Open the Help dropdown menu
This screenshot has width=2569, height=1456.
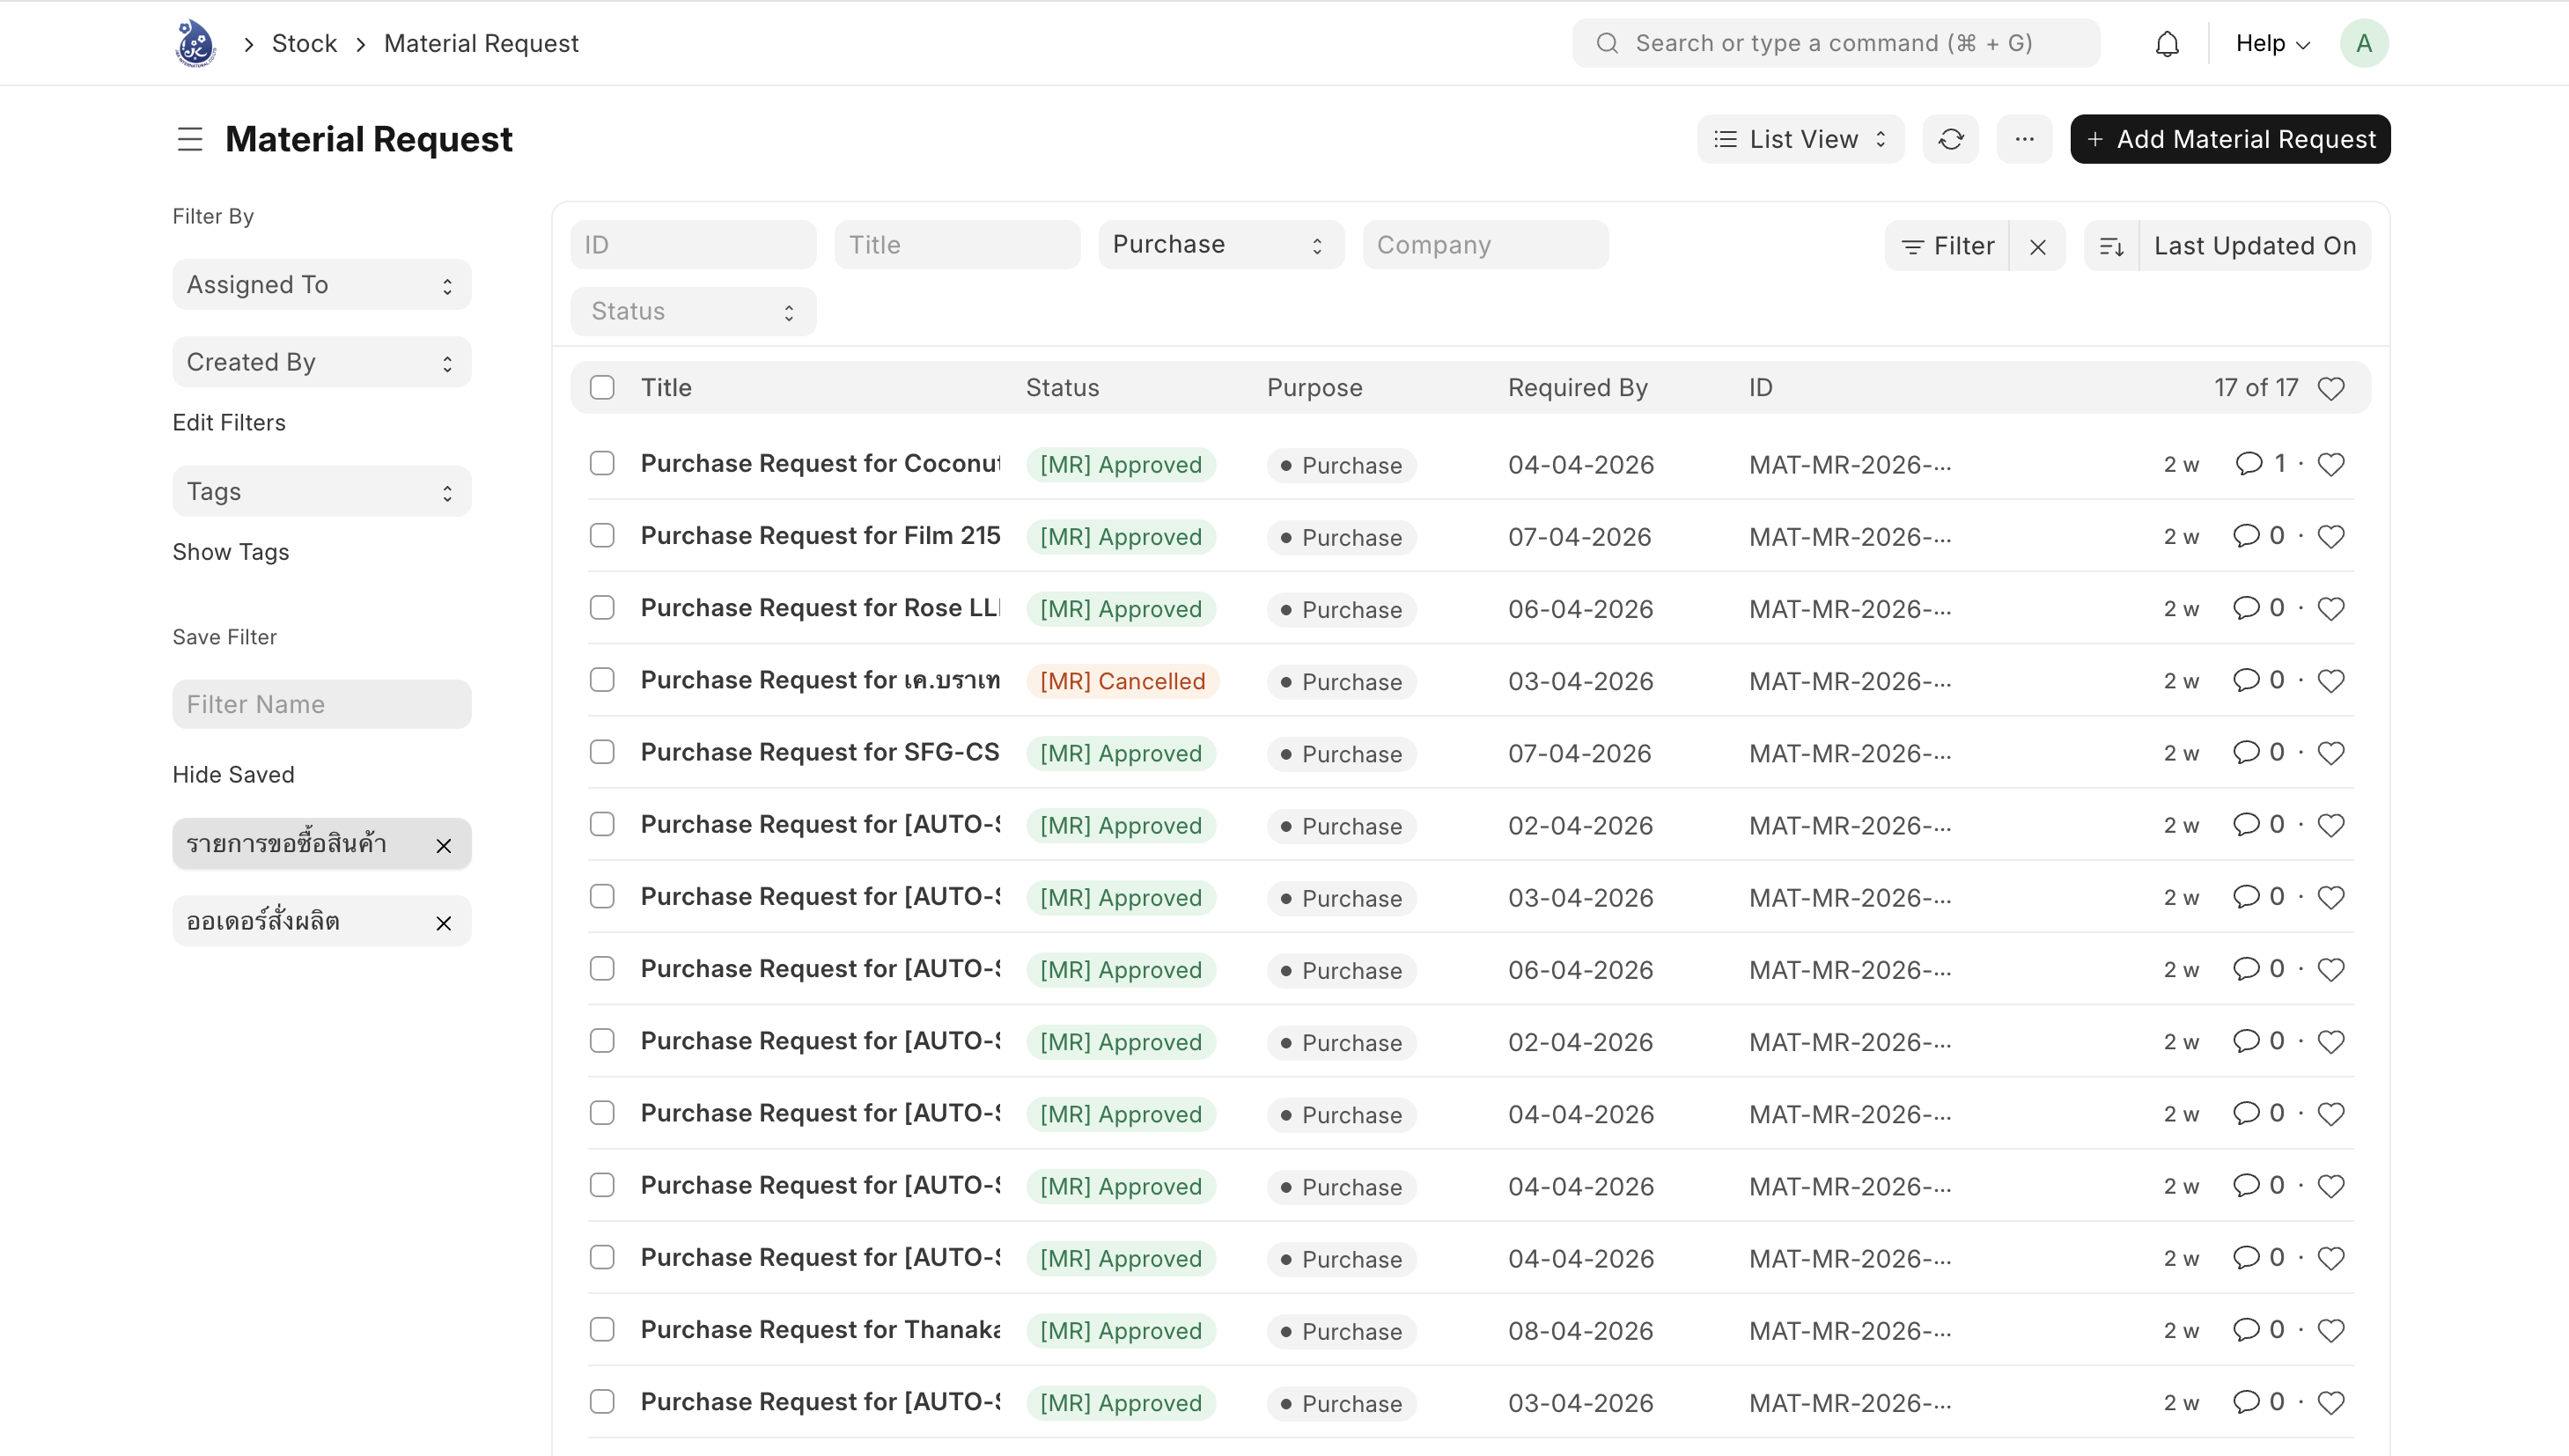(x=2272, y=43)
